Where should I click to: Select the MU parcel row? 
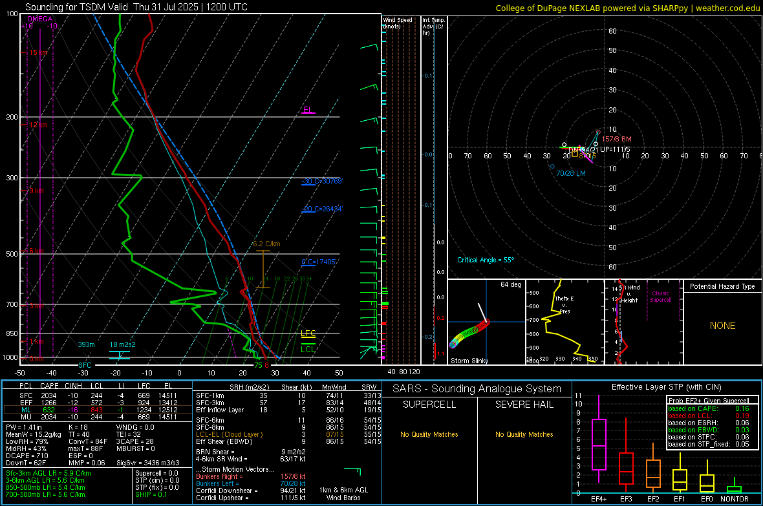click(x=98, y=417)
